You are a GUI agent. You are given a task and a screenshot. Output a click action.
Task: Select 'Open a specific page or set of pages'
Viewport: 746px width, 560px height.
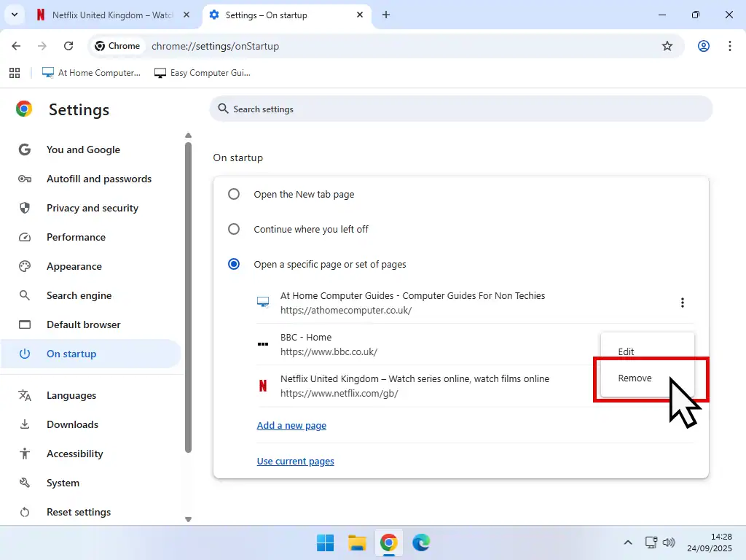234,264
